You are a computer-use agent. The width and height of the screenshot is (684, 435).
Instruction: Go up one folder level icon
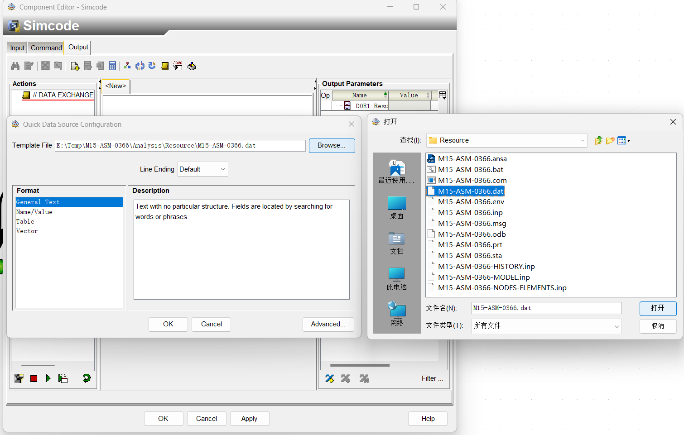point(598,140)
